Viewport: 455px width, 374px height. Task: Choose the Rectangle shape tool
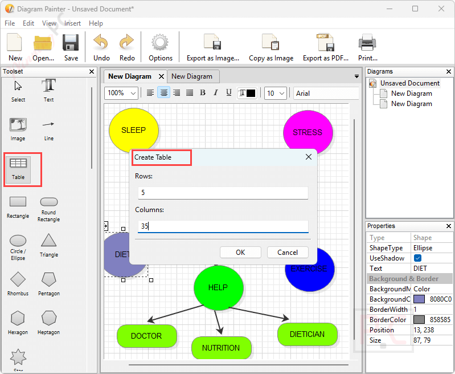click(18, 208)
